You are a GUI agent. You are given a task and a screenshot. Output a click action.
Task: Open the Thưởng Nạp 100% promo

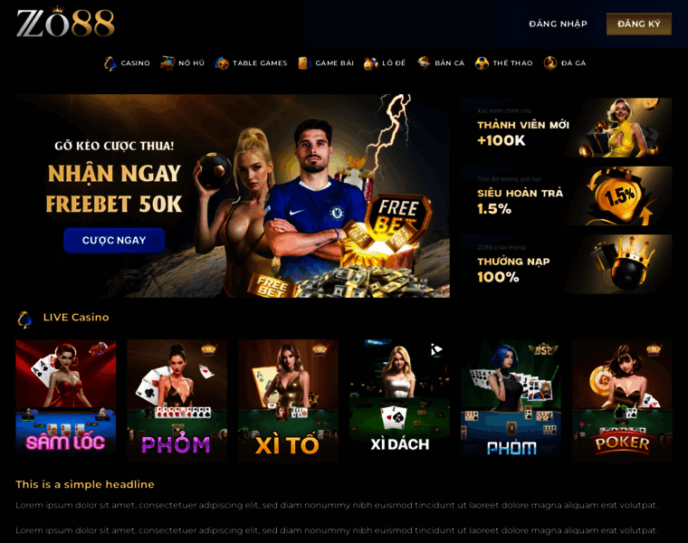point(567,264)
